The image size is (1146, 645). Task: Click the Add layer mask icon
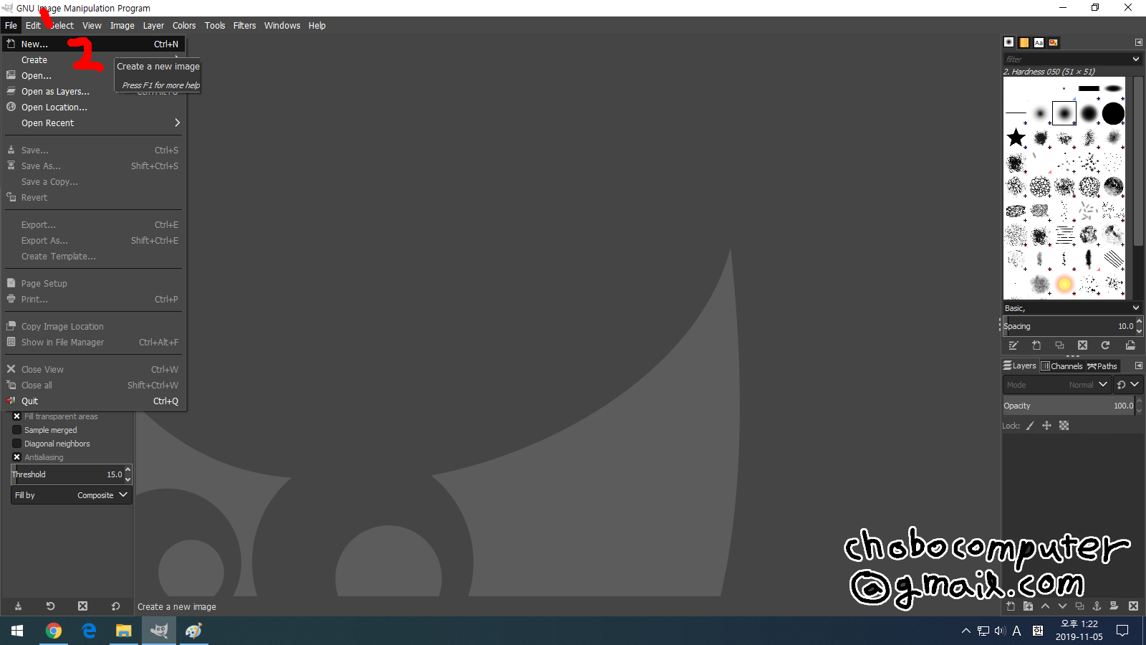(x=1114, y=606)
